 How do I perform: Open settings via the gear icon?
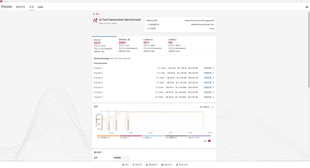[307, 7]
